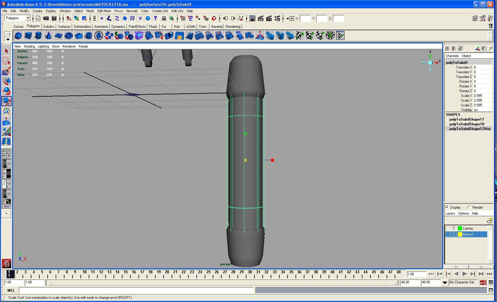Start an IPR render
Image resolution: width=497 pixels, height=302 pixels.
tap(269, 18)
